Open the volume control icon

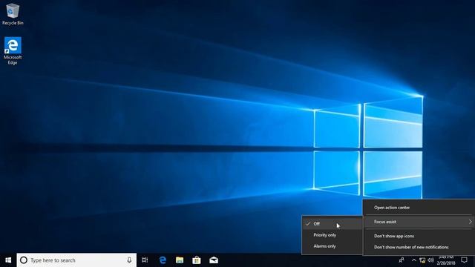pyautogui.click(x=430, y=260)
